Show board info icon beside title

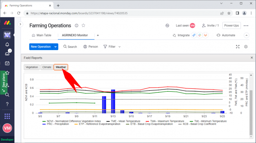(76, 26)
